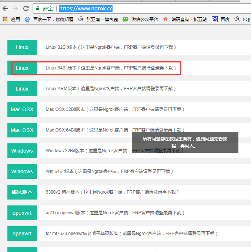Download mt7620 openwrt&老毛子华硕版本 link
This screenshot has width=251, height=252.
click(x=131, y=234)
